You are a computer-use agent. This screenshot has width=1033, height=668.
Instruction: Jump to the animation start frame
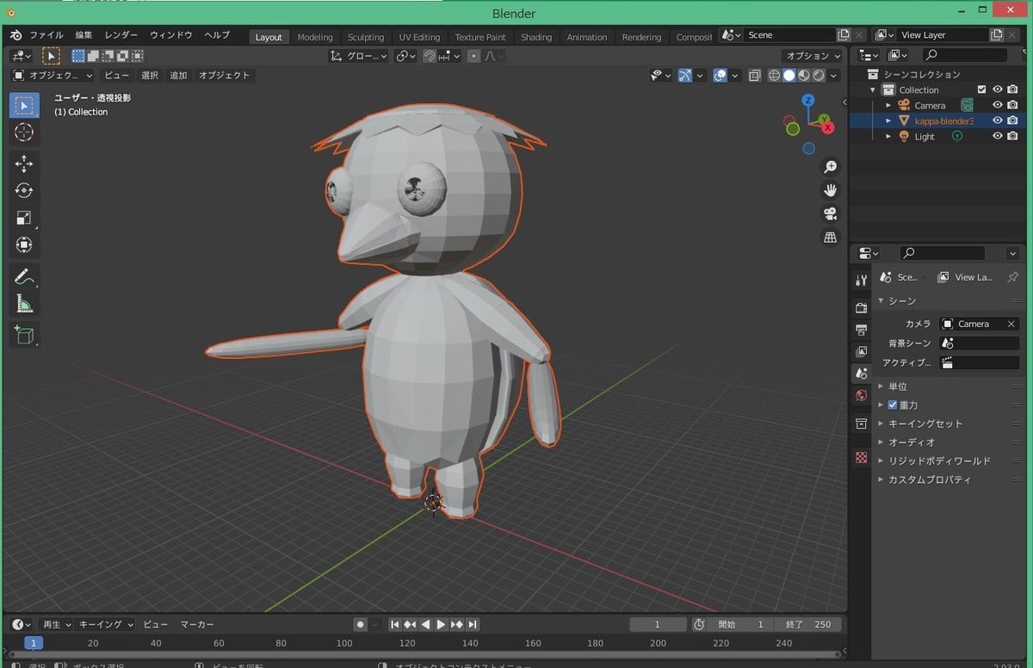point(394,624)
